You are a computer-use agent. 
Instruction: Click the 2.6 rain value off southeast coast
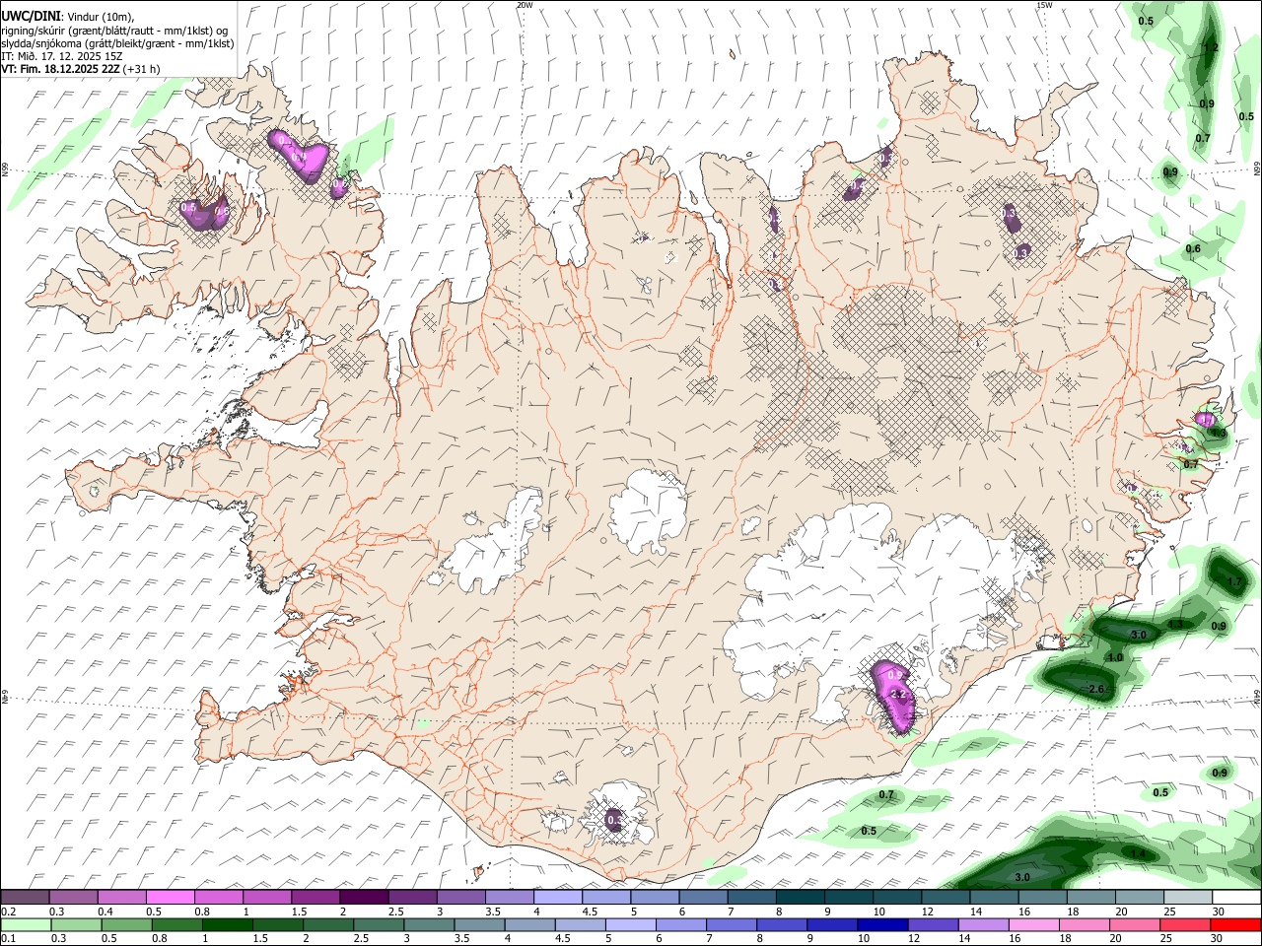tap(1095, 690)
